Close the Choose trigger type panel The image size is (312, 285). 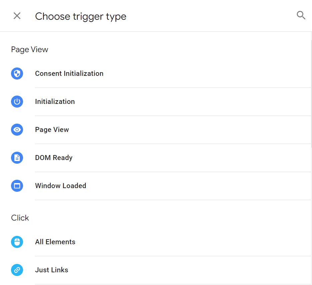click(17, 16)
